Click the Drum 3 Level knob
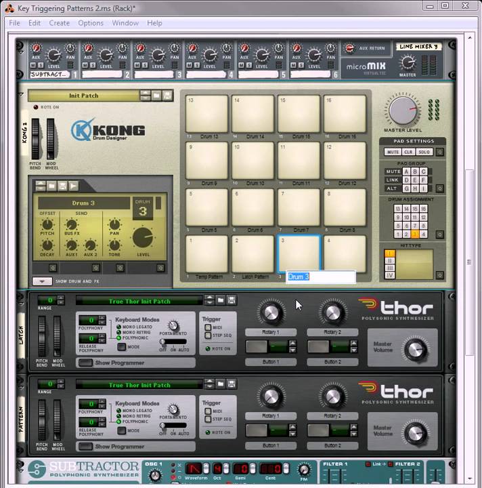Image resolution: width=482 pixels, height=488 pixels. pos(143,238)
